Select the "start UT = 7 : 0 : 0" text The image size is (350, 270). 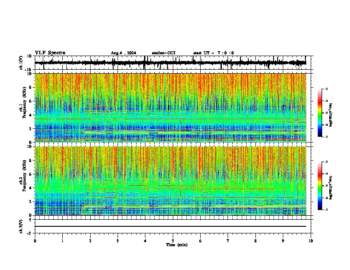click(213, 53)
